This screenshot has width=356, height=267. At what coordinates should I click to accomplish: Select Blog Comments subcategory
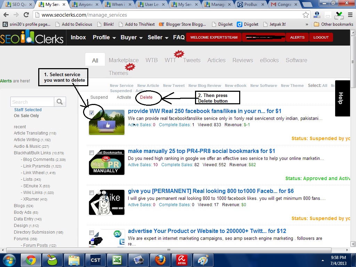point(43,159)
